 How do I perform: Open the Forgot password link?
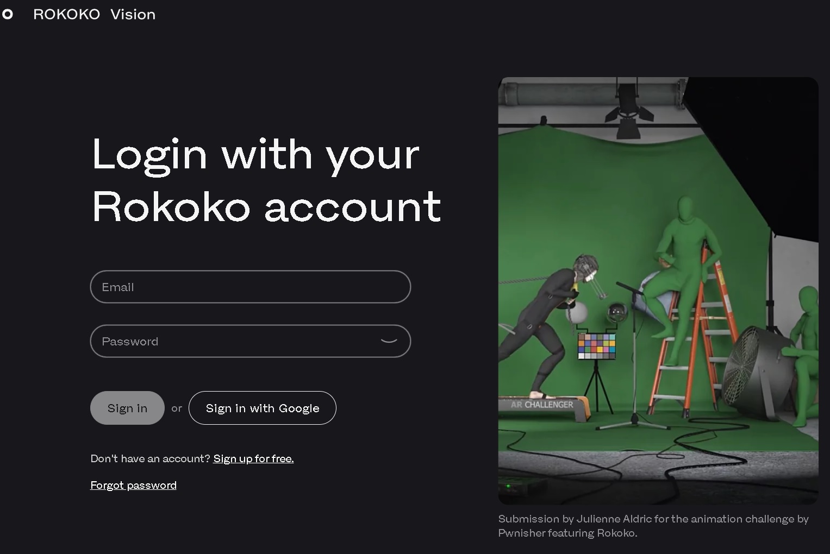click(133, 485)
